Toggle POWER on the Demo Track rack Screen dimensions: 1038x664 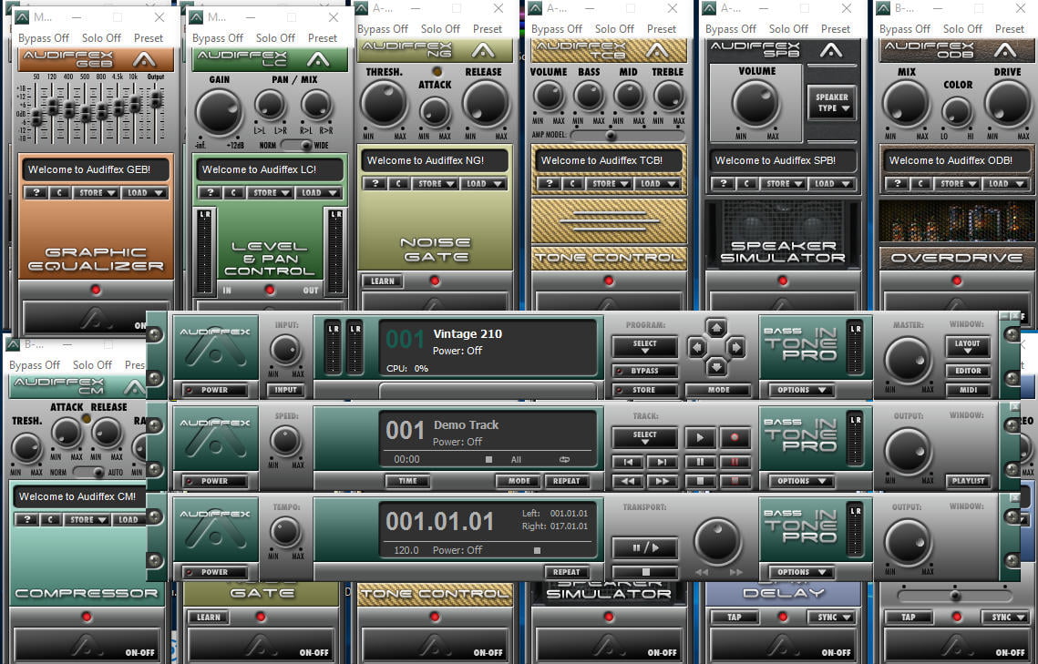pyautogui.click(x=214, y=481)
